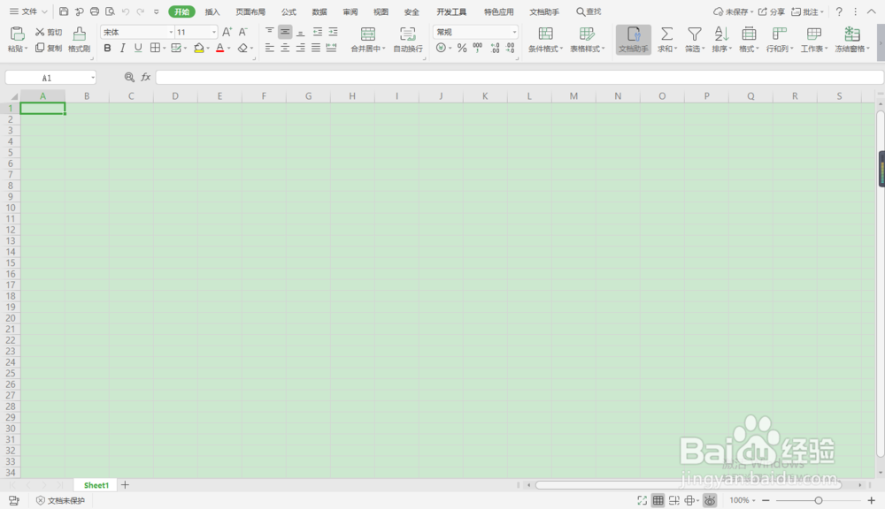Viewport: 885px width, 509px height.
Task: Expand the borders dropdown arrow
Action: coord(165,49)
